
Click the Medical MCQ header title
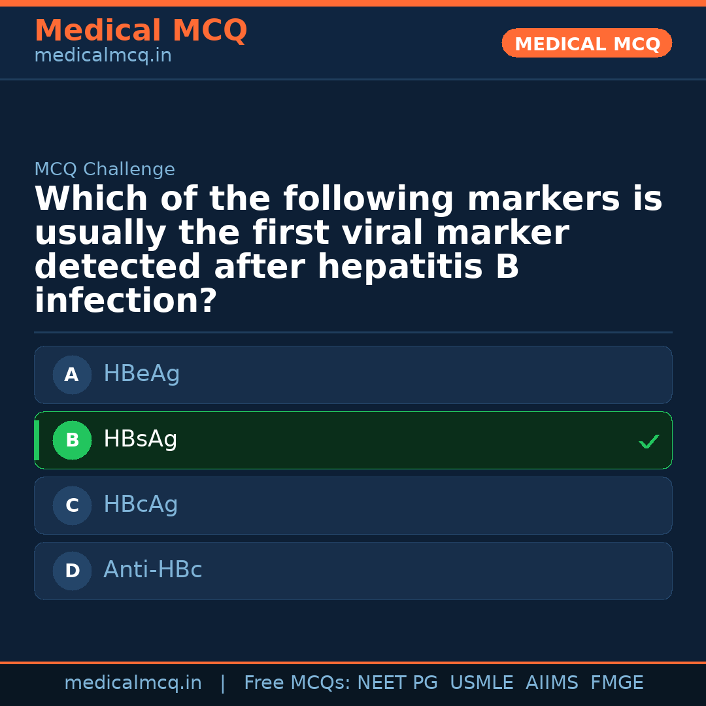point(141,31)
